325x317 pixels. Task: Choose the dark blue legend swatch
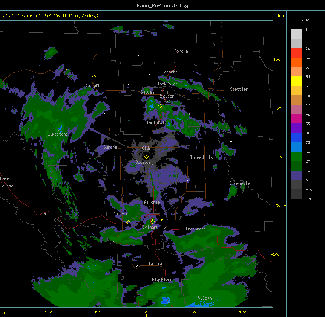296,137
